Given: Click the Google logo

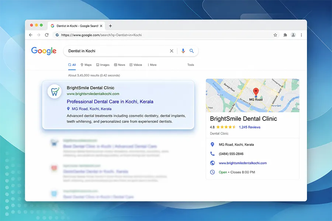Looking at the screenshot, I should [44, 51].
